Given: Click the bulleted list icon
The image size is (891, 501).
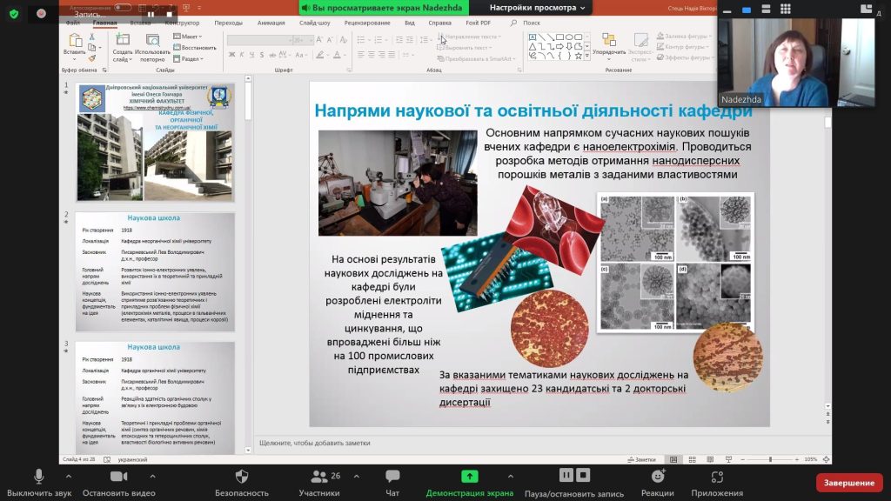Looking at the screenshot, I should coord(361,40).
